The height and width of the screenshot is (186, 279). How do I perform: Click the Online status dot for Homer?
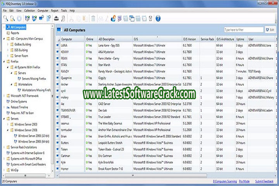pyautogui.click(x=86, y=169)
